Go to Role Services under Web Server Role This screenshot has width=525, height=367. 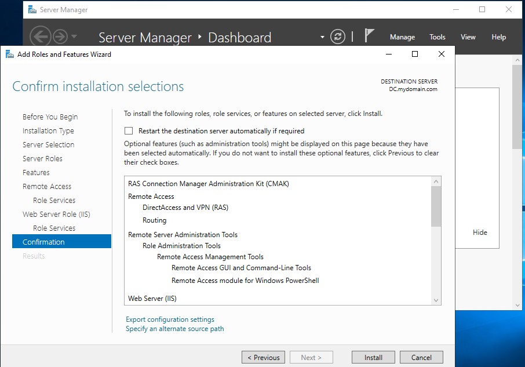pos(54,228)
